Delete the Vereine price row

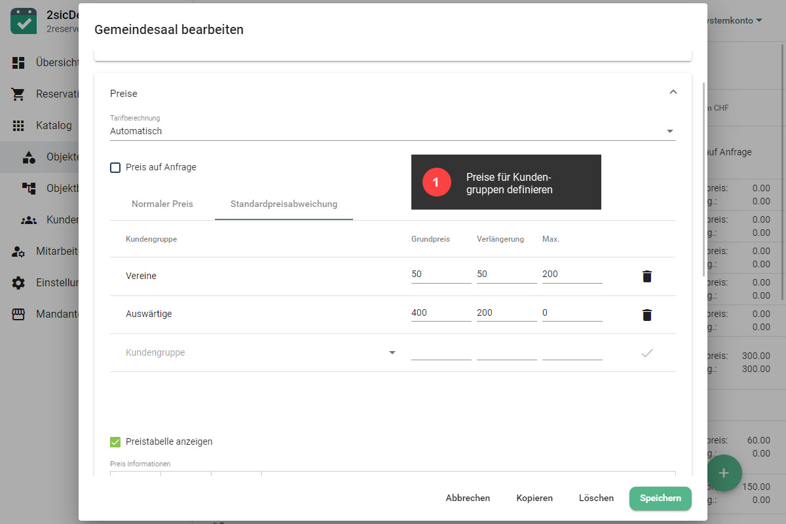point(647,276)
